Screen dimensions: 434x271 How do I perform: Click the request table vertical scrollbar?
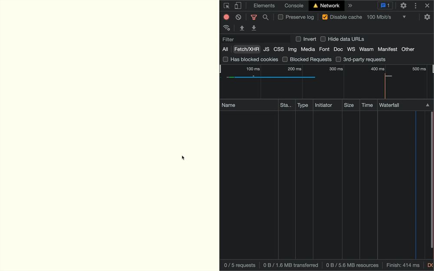click(432, 180)
